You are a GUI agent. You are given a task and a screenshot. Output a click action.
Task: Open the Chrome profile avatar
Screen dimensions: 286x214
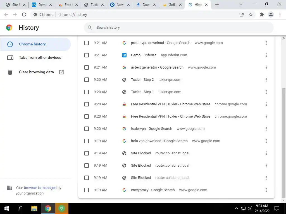[x=271, y=14]
